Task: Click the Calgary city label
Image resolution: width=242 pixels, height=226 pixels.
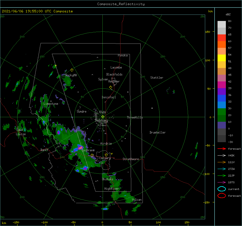Action: pos(105,158)
